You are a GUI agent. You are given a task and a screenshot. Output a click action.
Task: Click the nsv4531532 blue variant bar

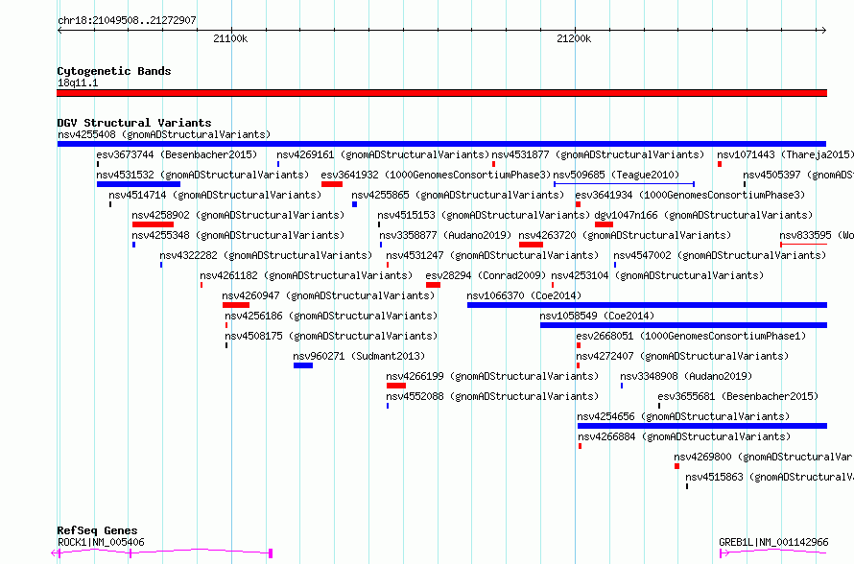pos(138,184)
